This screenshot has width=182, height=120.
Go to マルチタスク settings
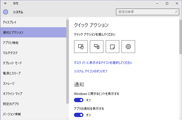coord(33,53)
